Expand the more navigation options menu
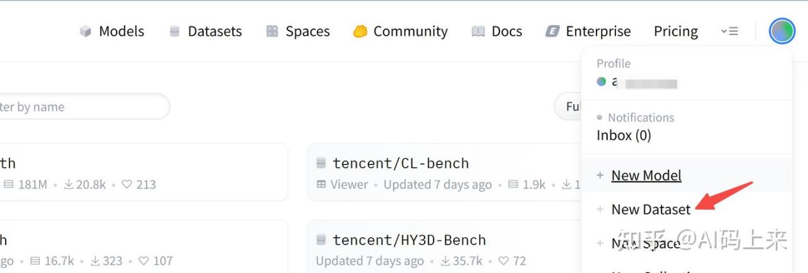This screenshot has width=808, height=273. [729, 32]
